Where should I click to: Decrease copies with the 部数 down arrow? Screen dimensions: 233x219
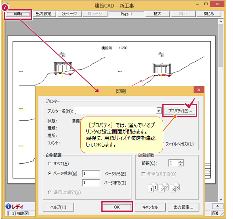point(181,165)
